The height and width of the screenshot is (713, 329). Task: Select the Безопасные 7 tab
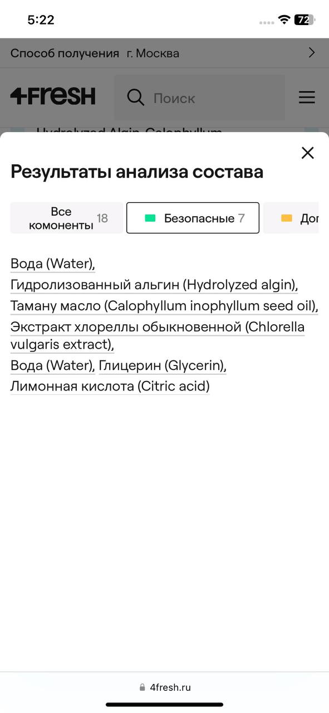[x=193, y=218]
